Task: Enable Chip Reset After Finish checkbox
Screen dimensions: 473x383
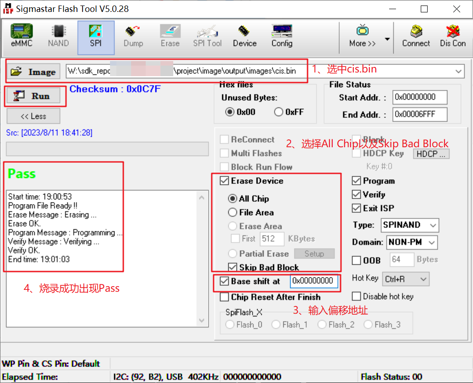Action: click(x=224, y=297)
